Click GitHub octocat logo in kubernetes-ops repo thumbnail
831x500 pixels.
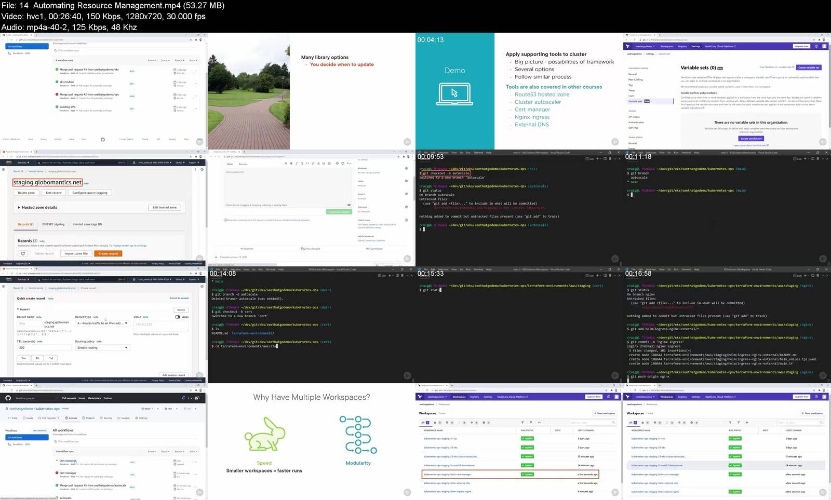pos(8,398)
